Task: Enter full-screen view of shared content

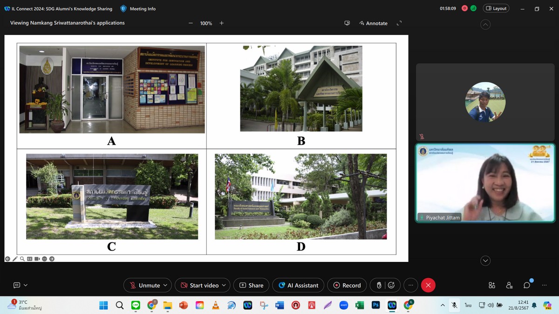Action: (x=399, y=23)
